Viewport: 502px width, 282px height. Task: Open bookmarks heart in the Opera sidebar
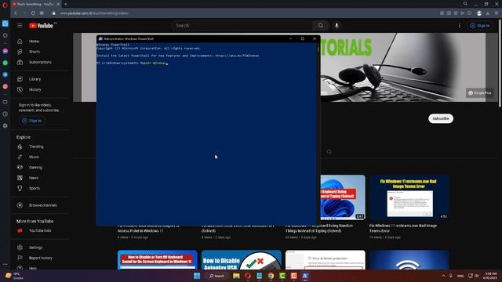point(5,103)
